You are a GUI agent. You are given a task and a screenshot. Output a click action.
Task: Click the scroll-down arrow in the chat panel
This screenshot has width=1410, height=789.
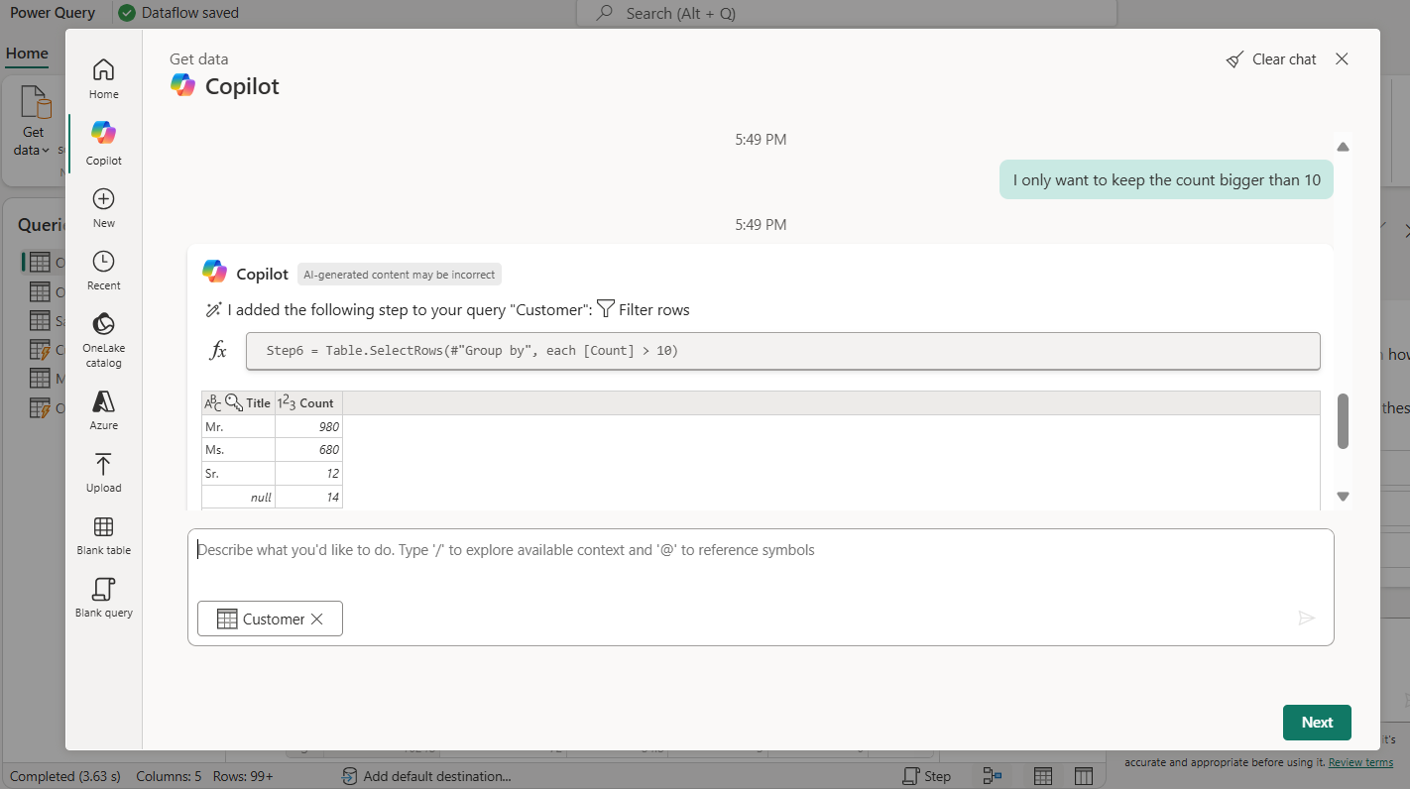[1343, 496]
